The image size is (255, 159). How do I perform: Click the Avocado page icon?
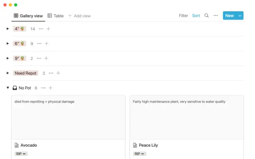(x=17, y=145)
